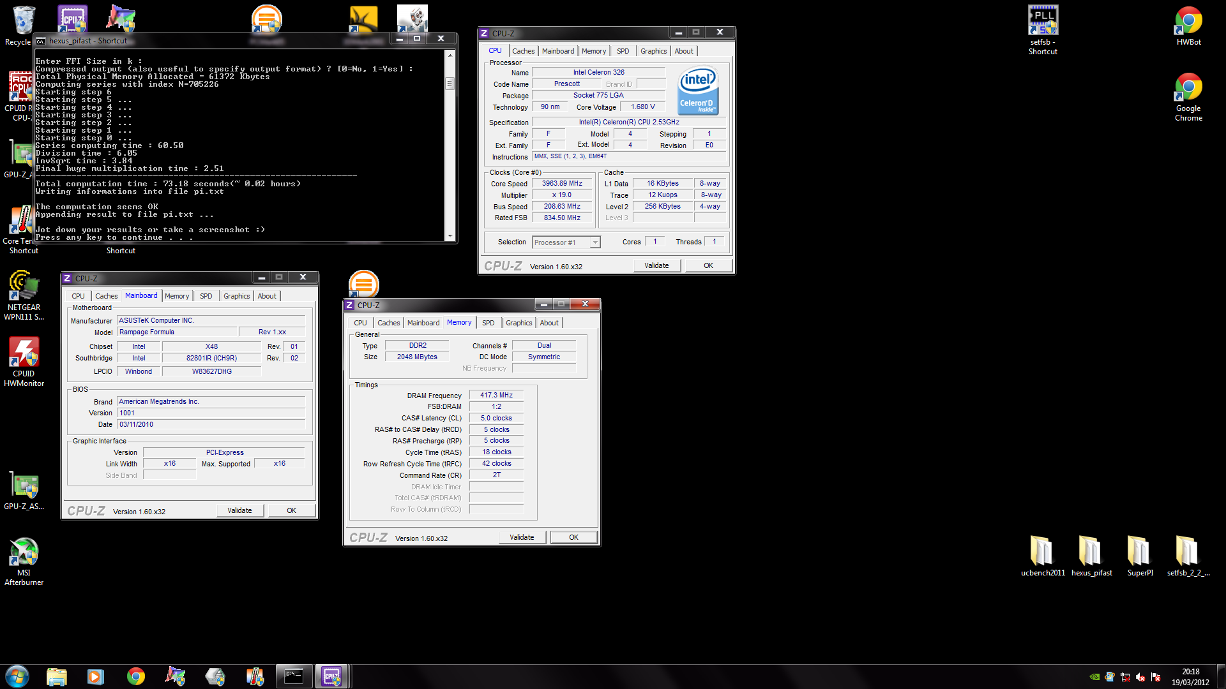
Task: Click Validate in Mainboard window
Action: click(x=239, y=510)
